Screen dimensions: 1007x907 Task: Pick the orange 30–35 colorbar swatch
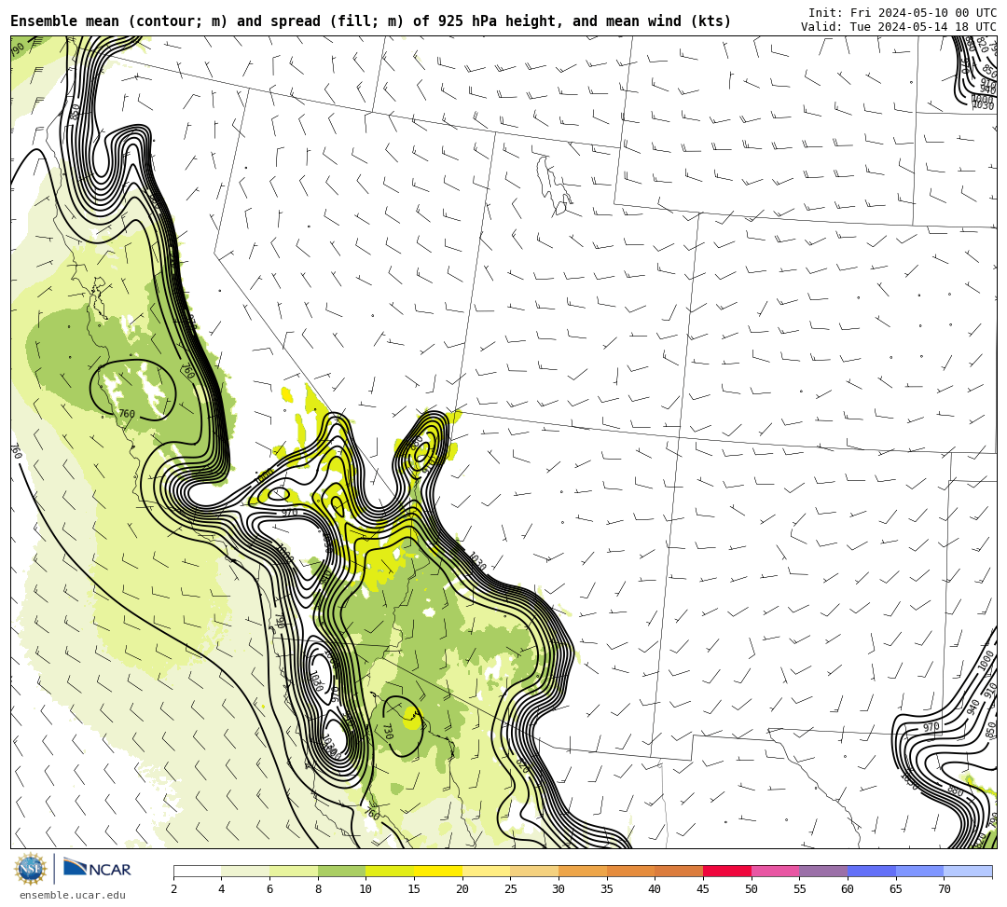point(583,871)
